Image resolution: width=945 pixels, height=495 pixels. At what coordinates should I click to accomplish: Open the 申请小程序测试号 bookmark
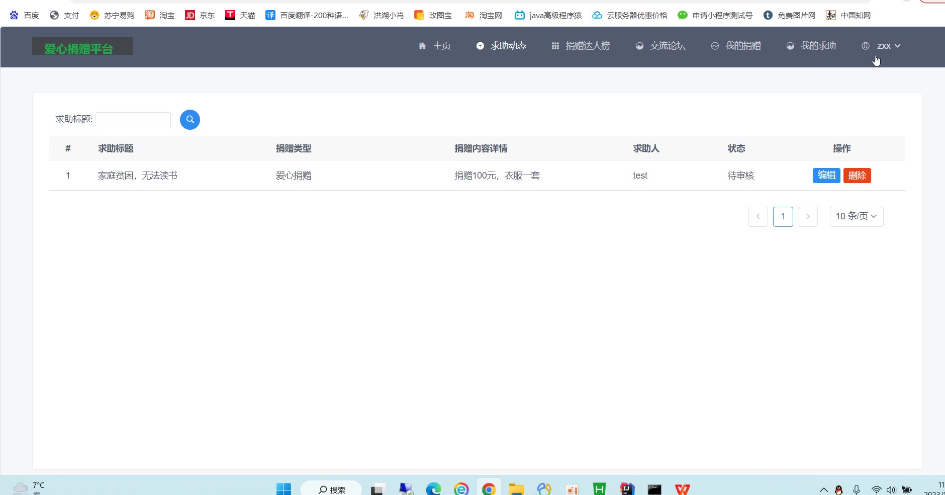715,16
